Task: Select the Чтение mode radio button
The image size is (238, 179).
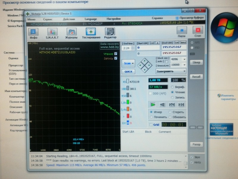Action: point(172,92)
